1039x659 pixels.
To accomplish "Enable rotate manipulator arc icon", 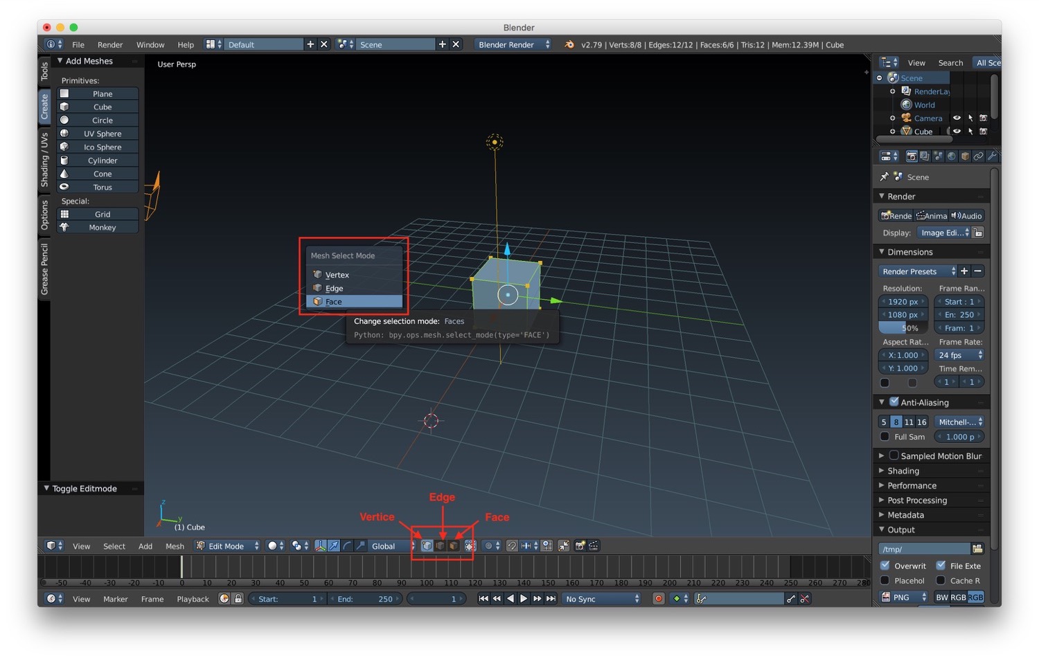I will tap(347, 545).
